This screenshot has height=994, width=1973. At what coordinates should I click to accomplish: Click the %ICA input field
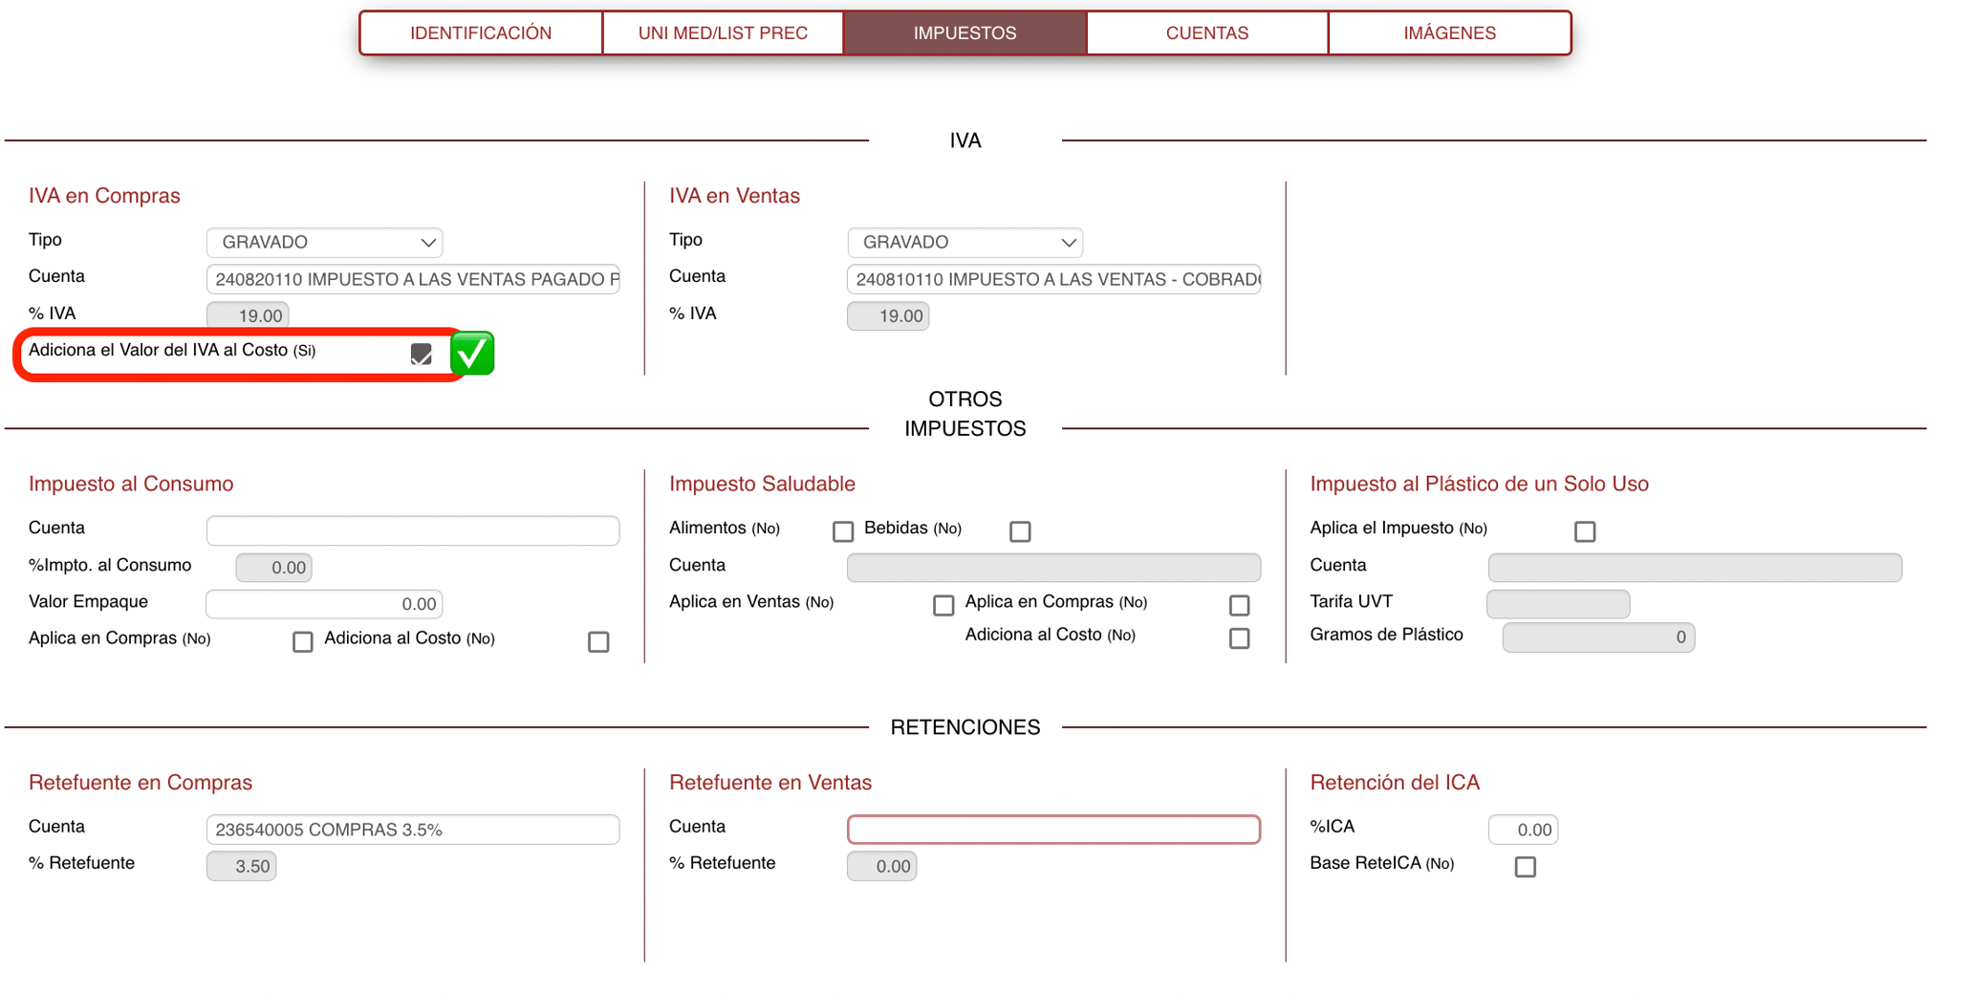point(1522,830)
